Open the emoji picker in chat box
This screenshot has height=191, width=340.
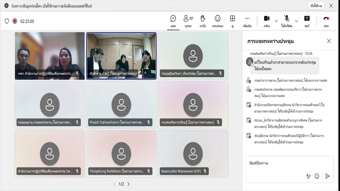[x=317, y=176]
